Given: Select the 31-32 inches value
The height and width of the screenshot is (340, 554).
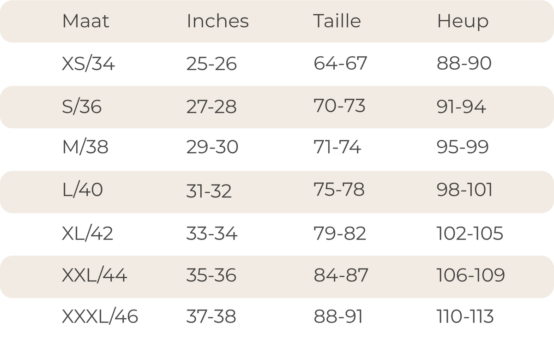Looking at the screenshot, I should [x=209, y=191].
